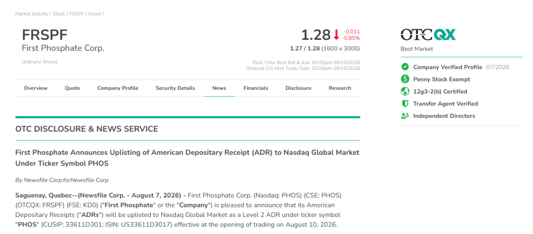Screen dimensions: 533x234
Task: Click the News breadcrumb link
Action: point(94,14)
